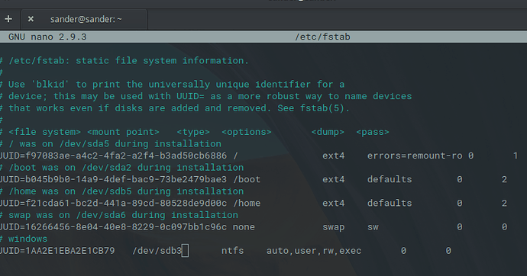The image size is (527, 276).
Task: Click the /dev/sdb3 mount point text
Action: [x=157, y=251]
